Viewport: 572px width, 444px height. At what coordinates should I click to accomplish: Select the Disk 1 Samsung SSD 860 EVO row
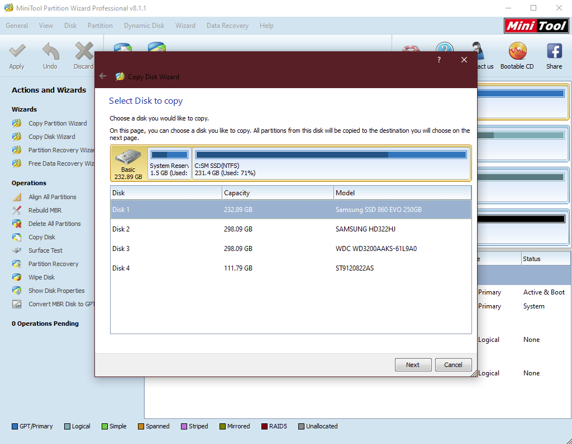(290, 209)
